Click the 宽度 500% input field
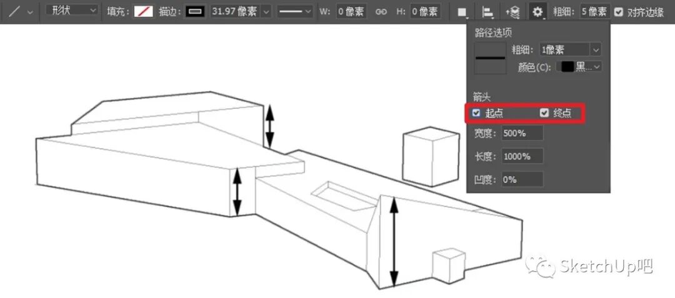Screen dimensions: 675x298 pyautogui.click(x=522, y=133)
